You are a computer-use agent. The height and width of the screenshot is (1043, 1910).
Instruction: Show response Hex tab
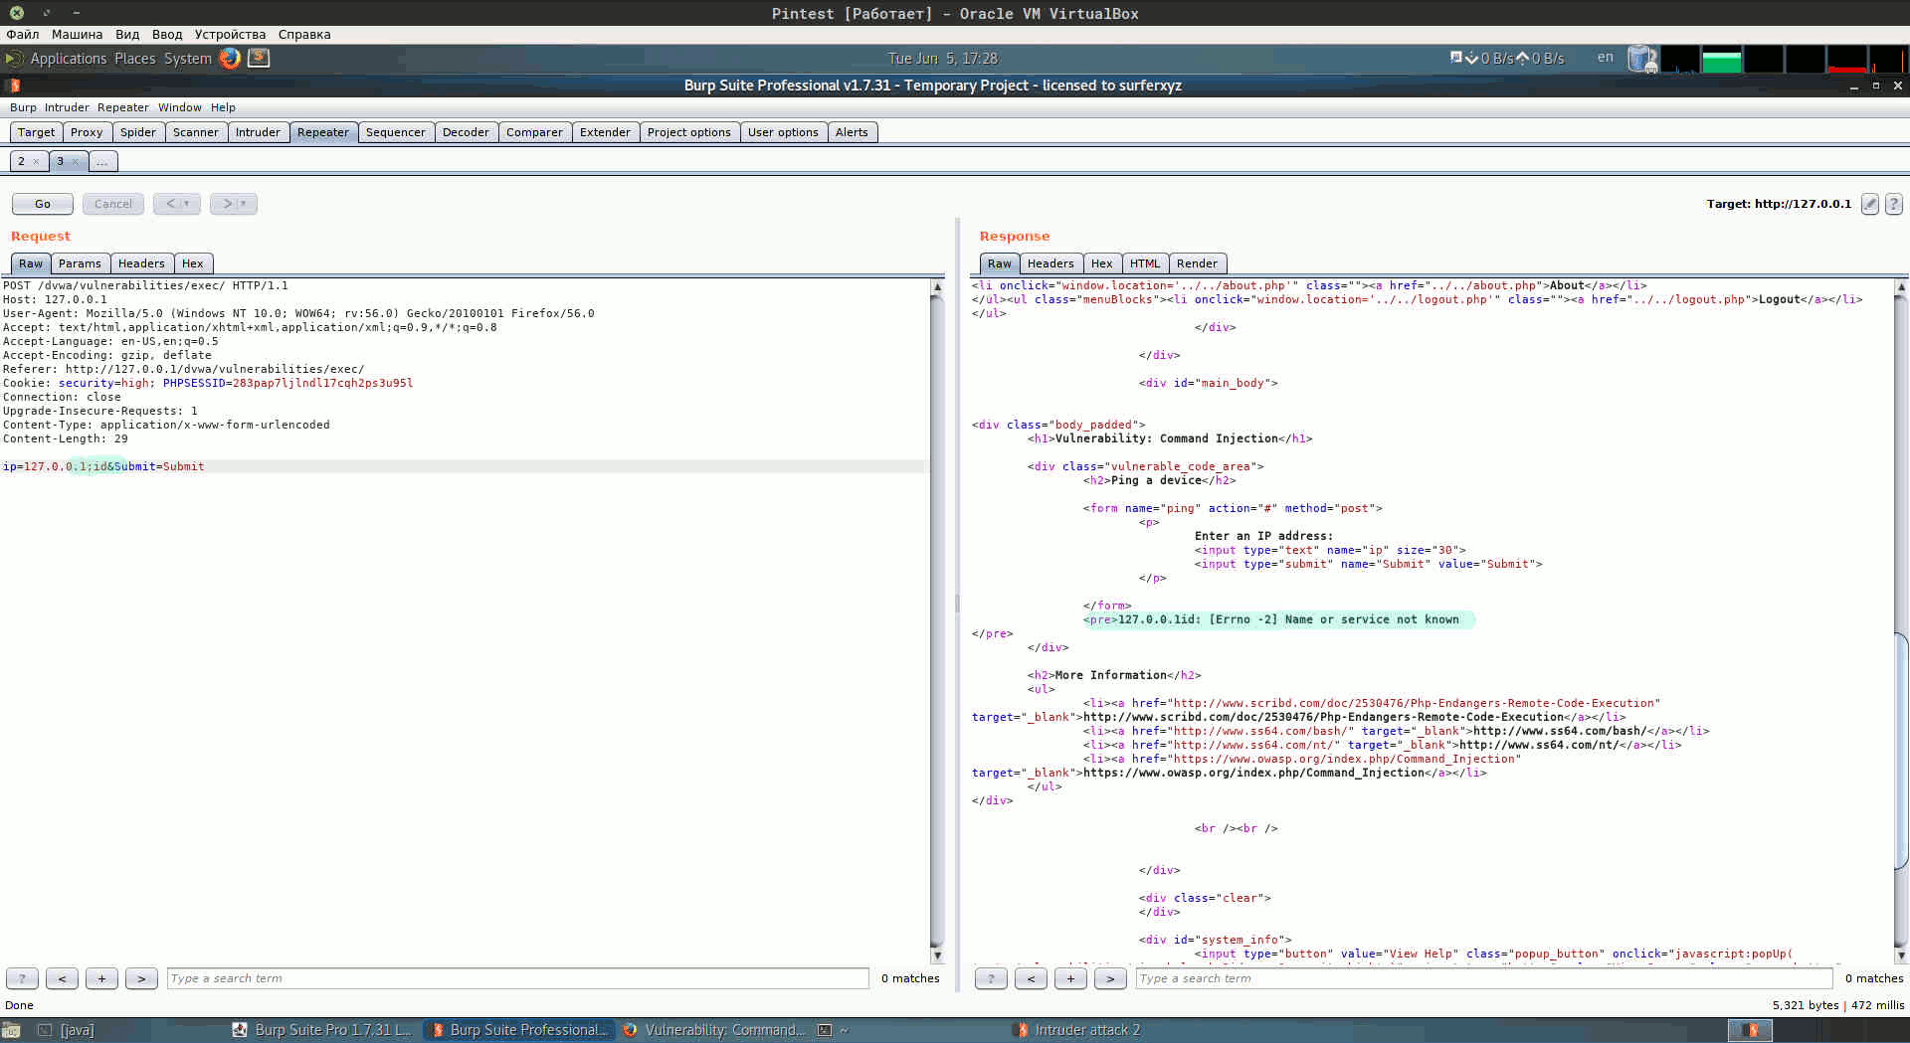tap(1102, 263)
